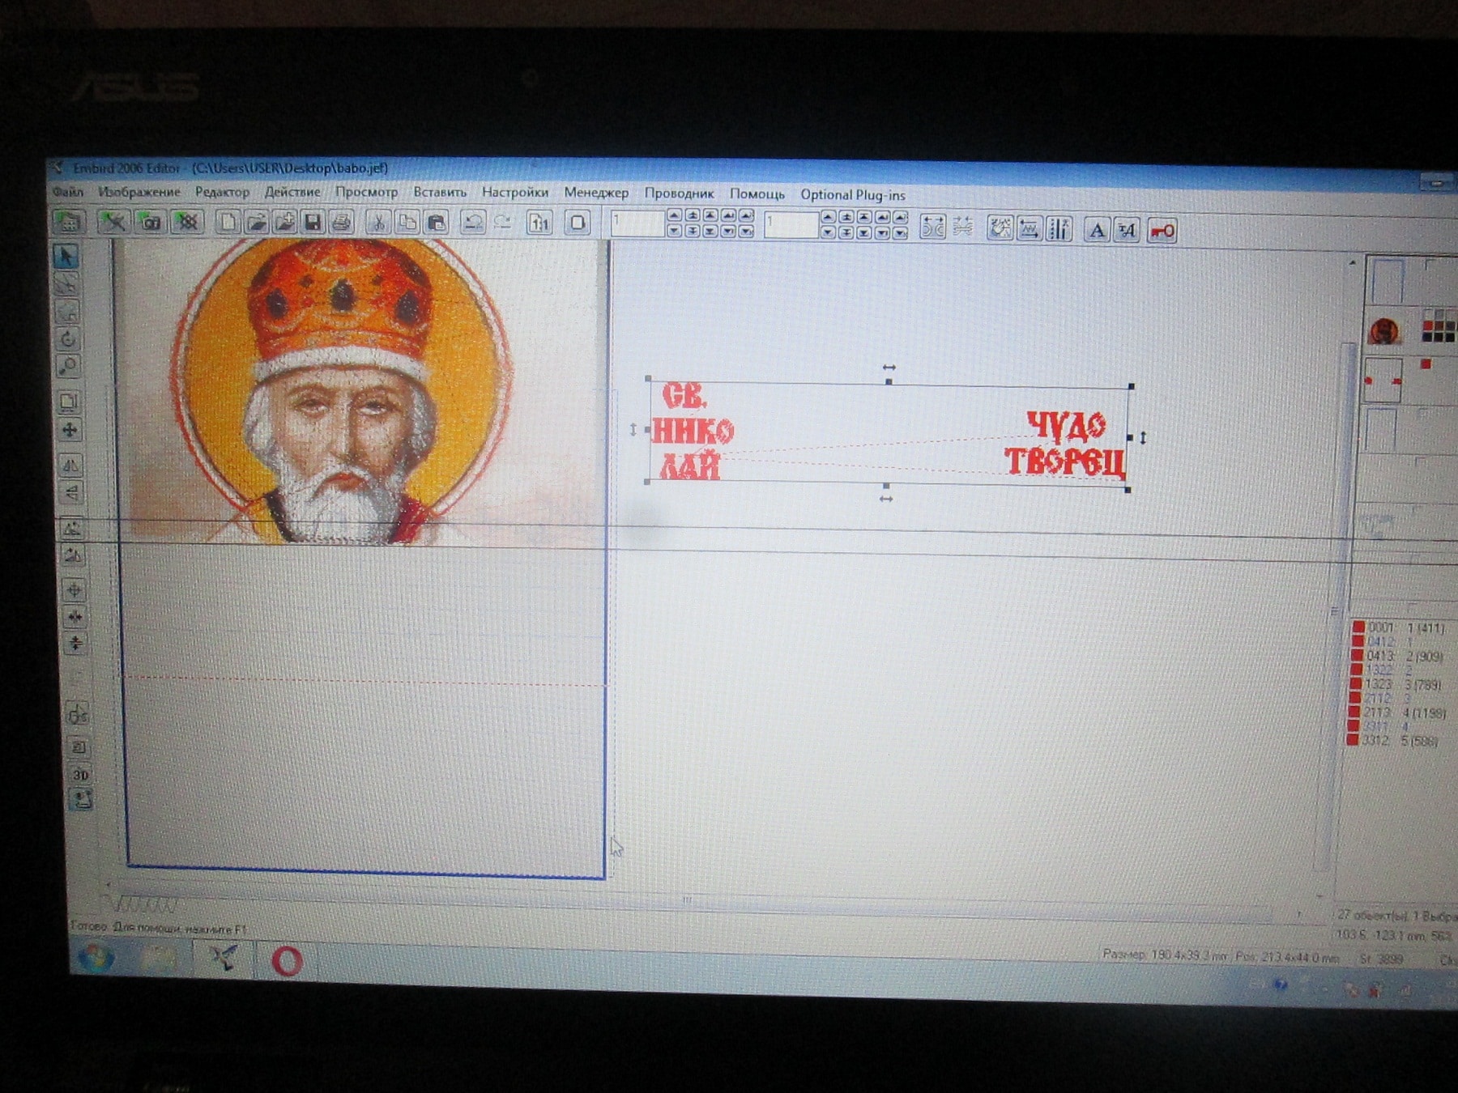Select the ЧУДО ТВОРЕЦ lettering object
The height and width of the screenshot is (1093, 1458).
(x=1066, y=444)
